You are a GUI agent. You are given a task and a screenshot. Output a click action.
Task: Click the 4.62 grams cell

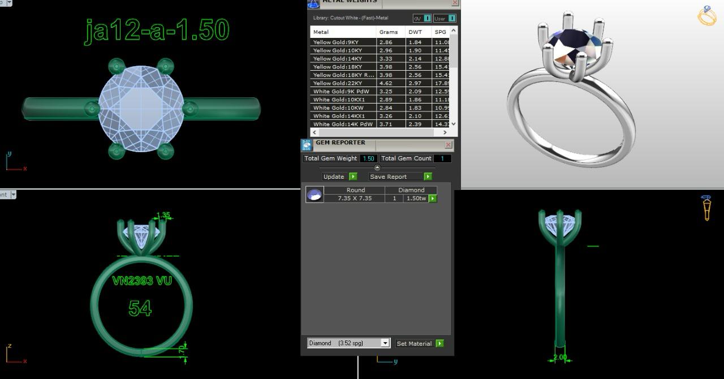click(391, 83)
